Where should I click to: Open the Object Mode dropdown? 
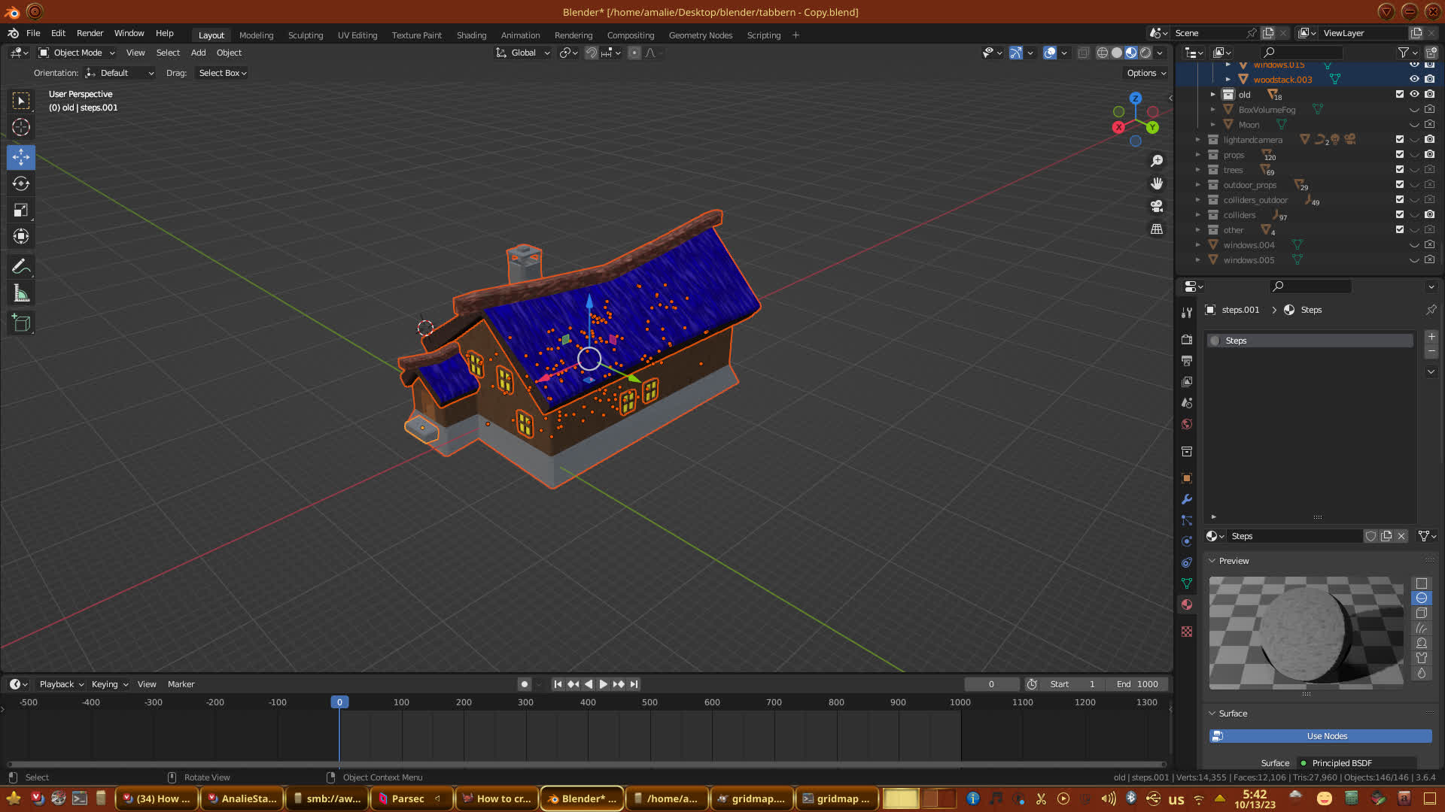(x=77, y=53)
